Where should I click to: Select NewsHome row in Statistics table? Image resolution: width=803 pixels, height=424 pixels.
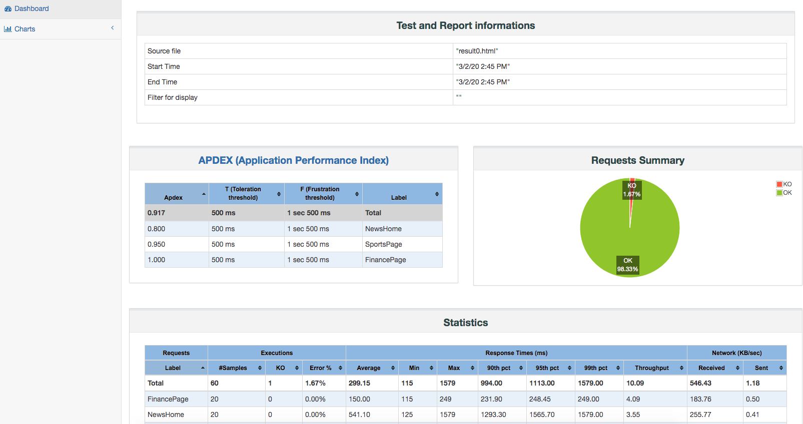point(465,415)
